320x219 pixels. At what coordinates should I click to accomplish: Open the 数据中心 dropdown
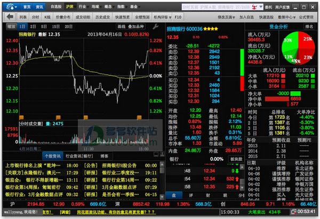[x=287, y=17]
